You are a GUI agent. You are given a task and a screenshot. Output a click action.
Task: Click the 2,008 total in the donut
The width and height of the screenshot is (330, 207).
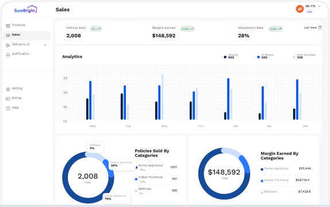pos(88,177)
